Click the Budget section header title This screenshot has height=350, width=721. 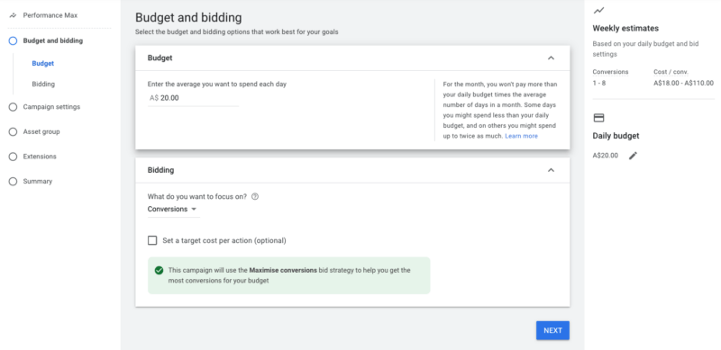(160, 58)
